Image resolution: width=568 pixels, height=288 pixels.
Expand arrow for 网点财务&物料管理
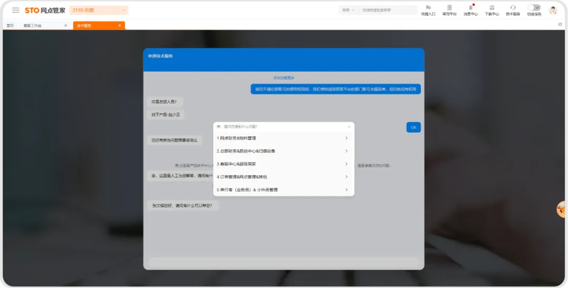(346, 138)
